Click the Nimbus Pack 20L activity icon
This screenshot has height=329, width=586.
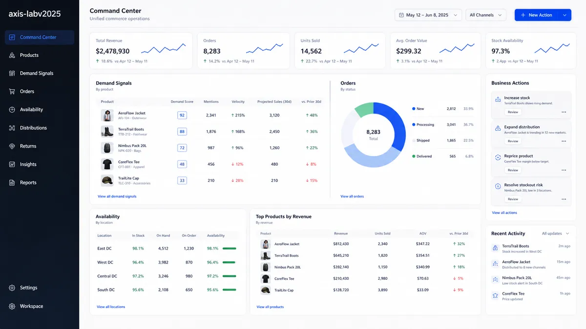pyautogui.click(x=495, y=280)
